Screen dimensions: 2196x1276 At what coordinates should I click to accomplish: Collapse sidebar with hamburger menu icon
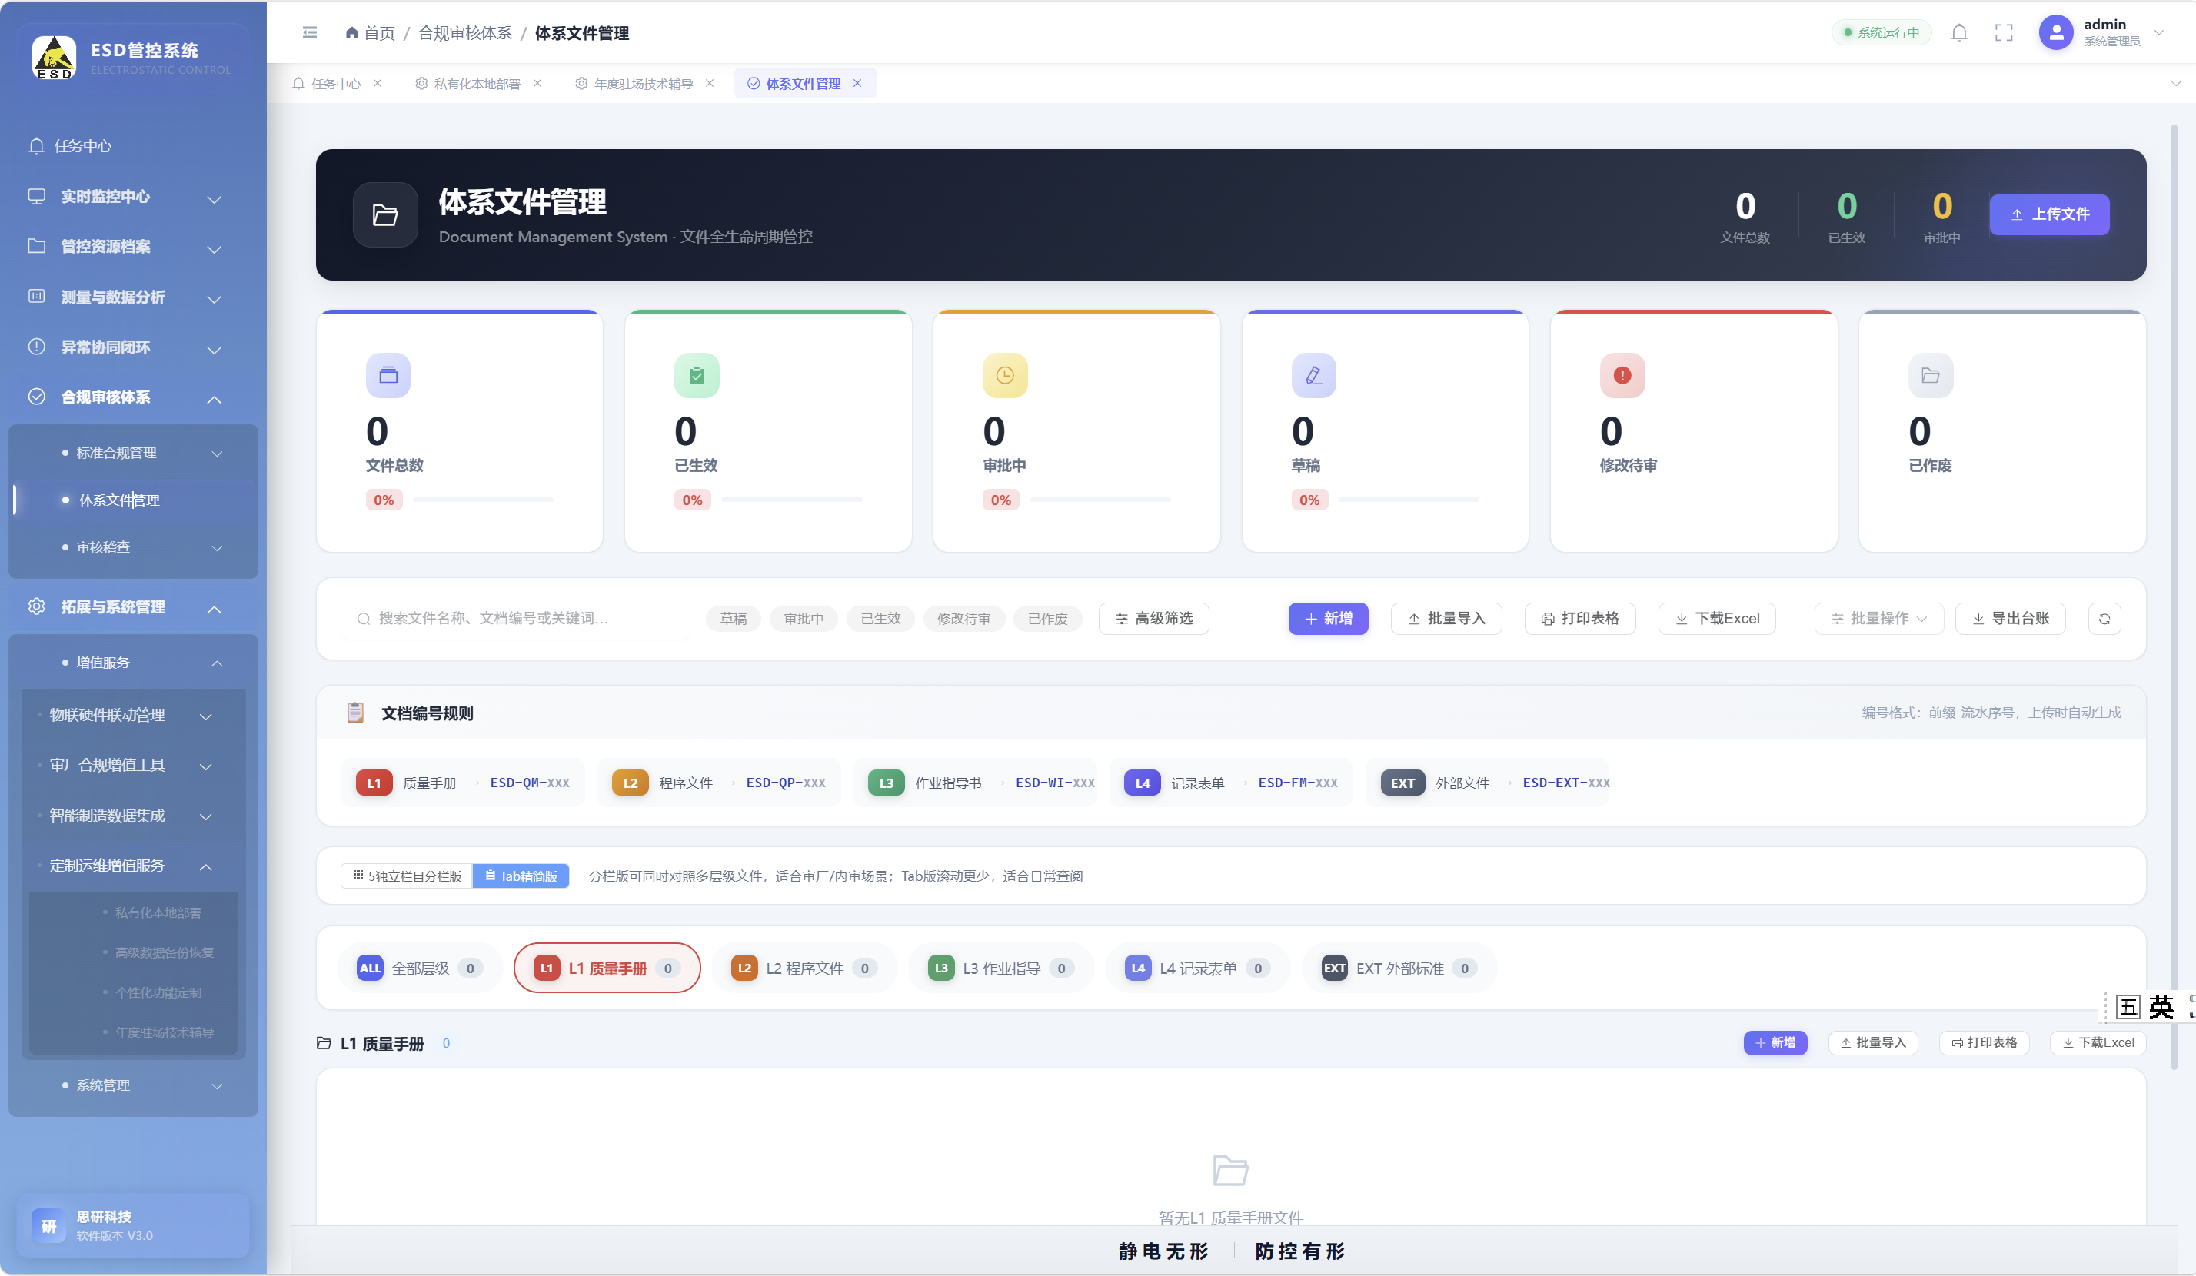(309, 32)
